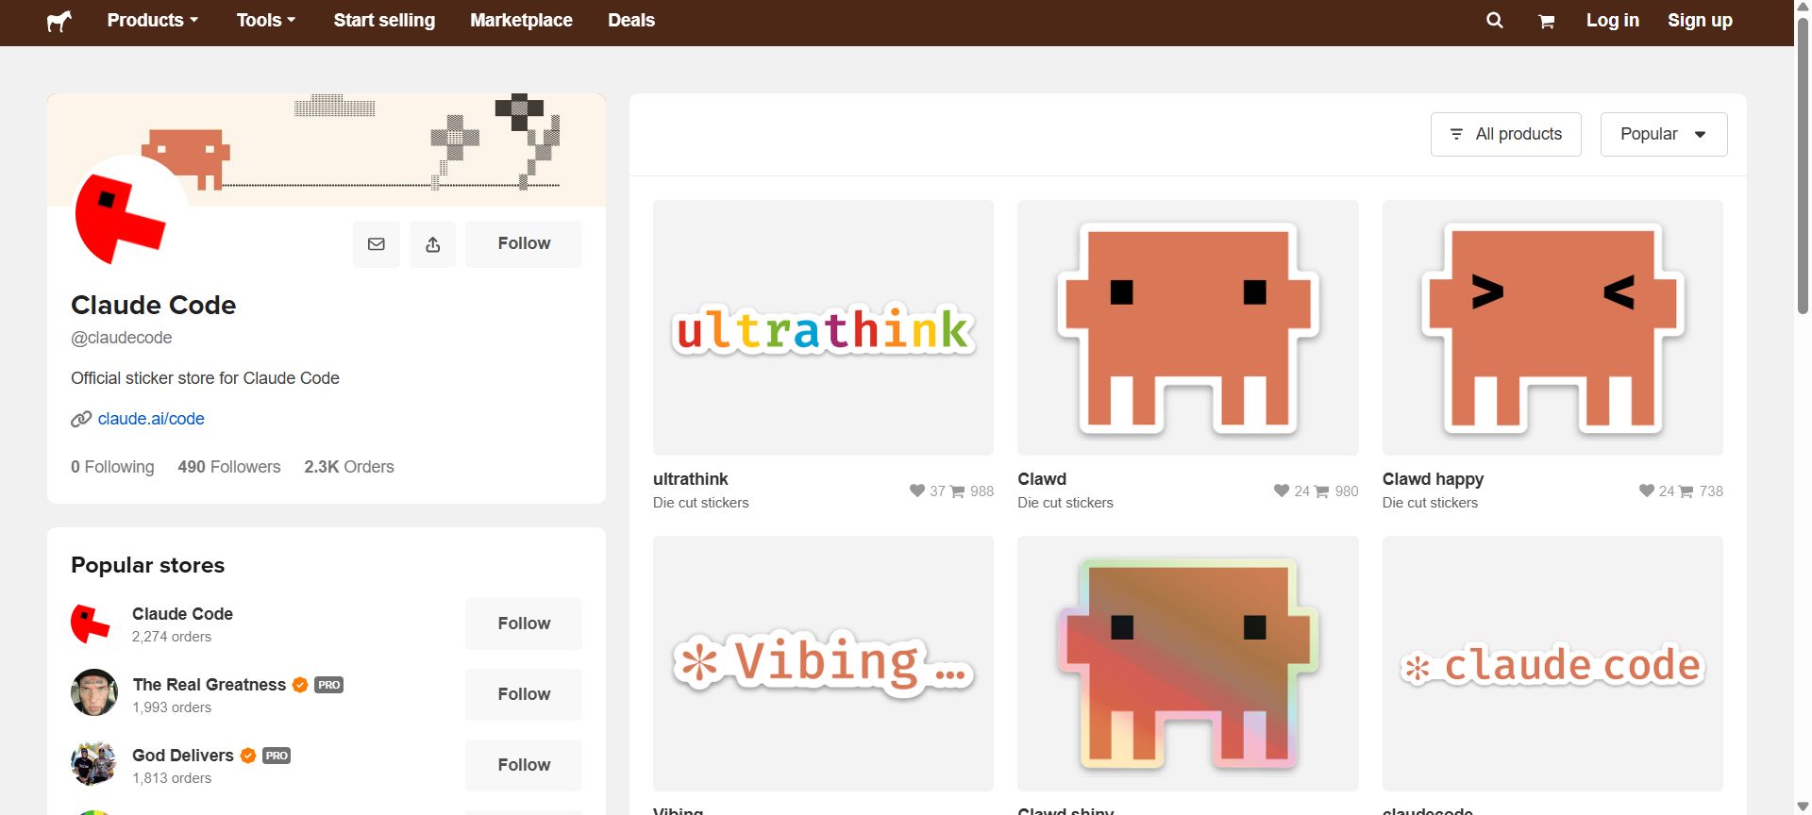Click the horse logo home icon
Screen dimensions: 1812x815
click(x=59, y=21)
